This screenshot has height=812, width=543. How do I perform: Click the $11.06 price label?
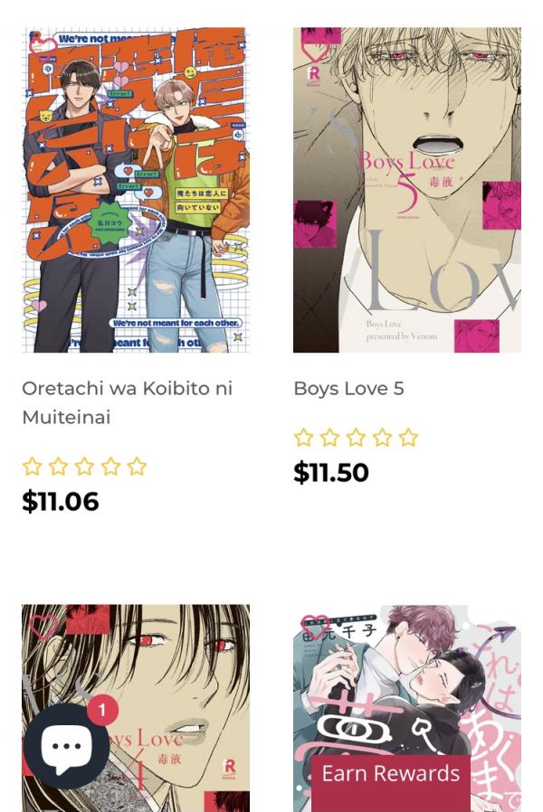click(x=61, y=501)
